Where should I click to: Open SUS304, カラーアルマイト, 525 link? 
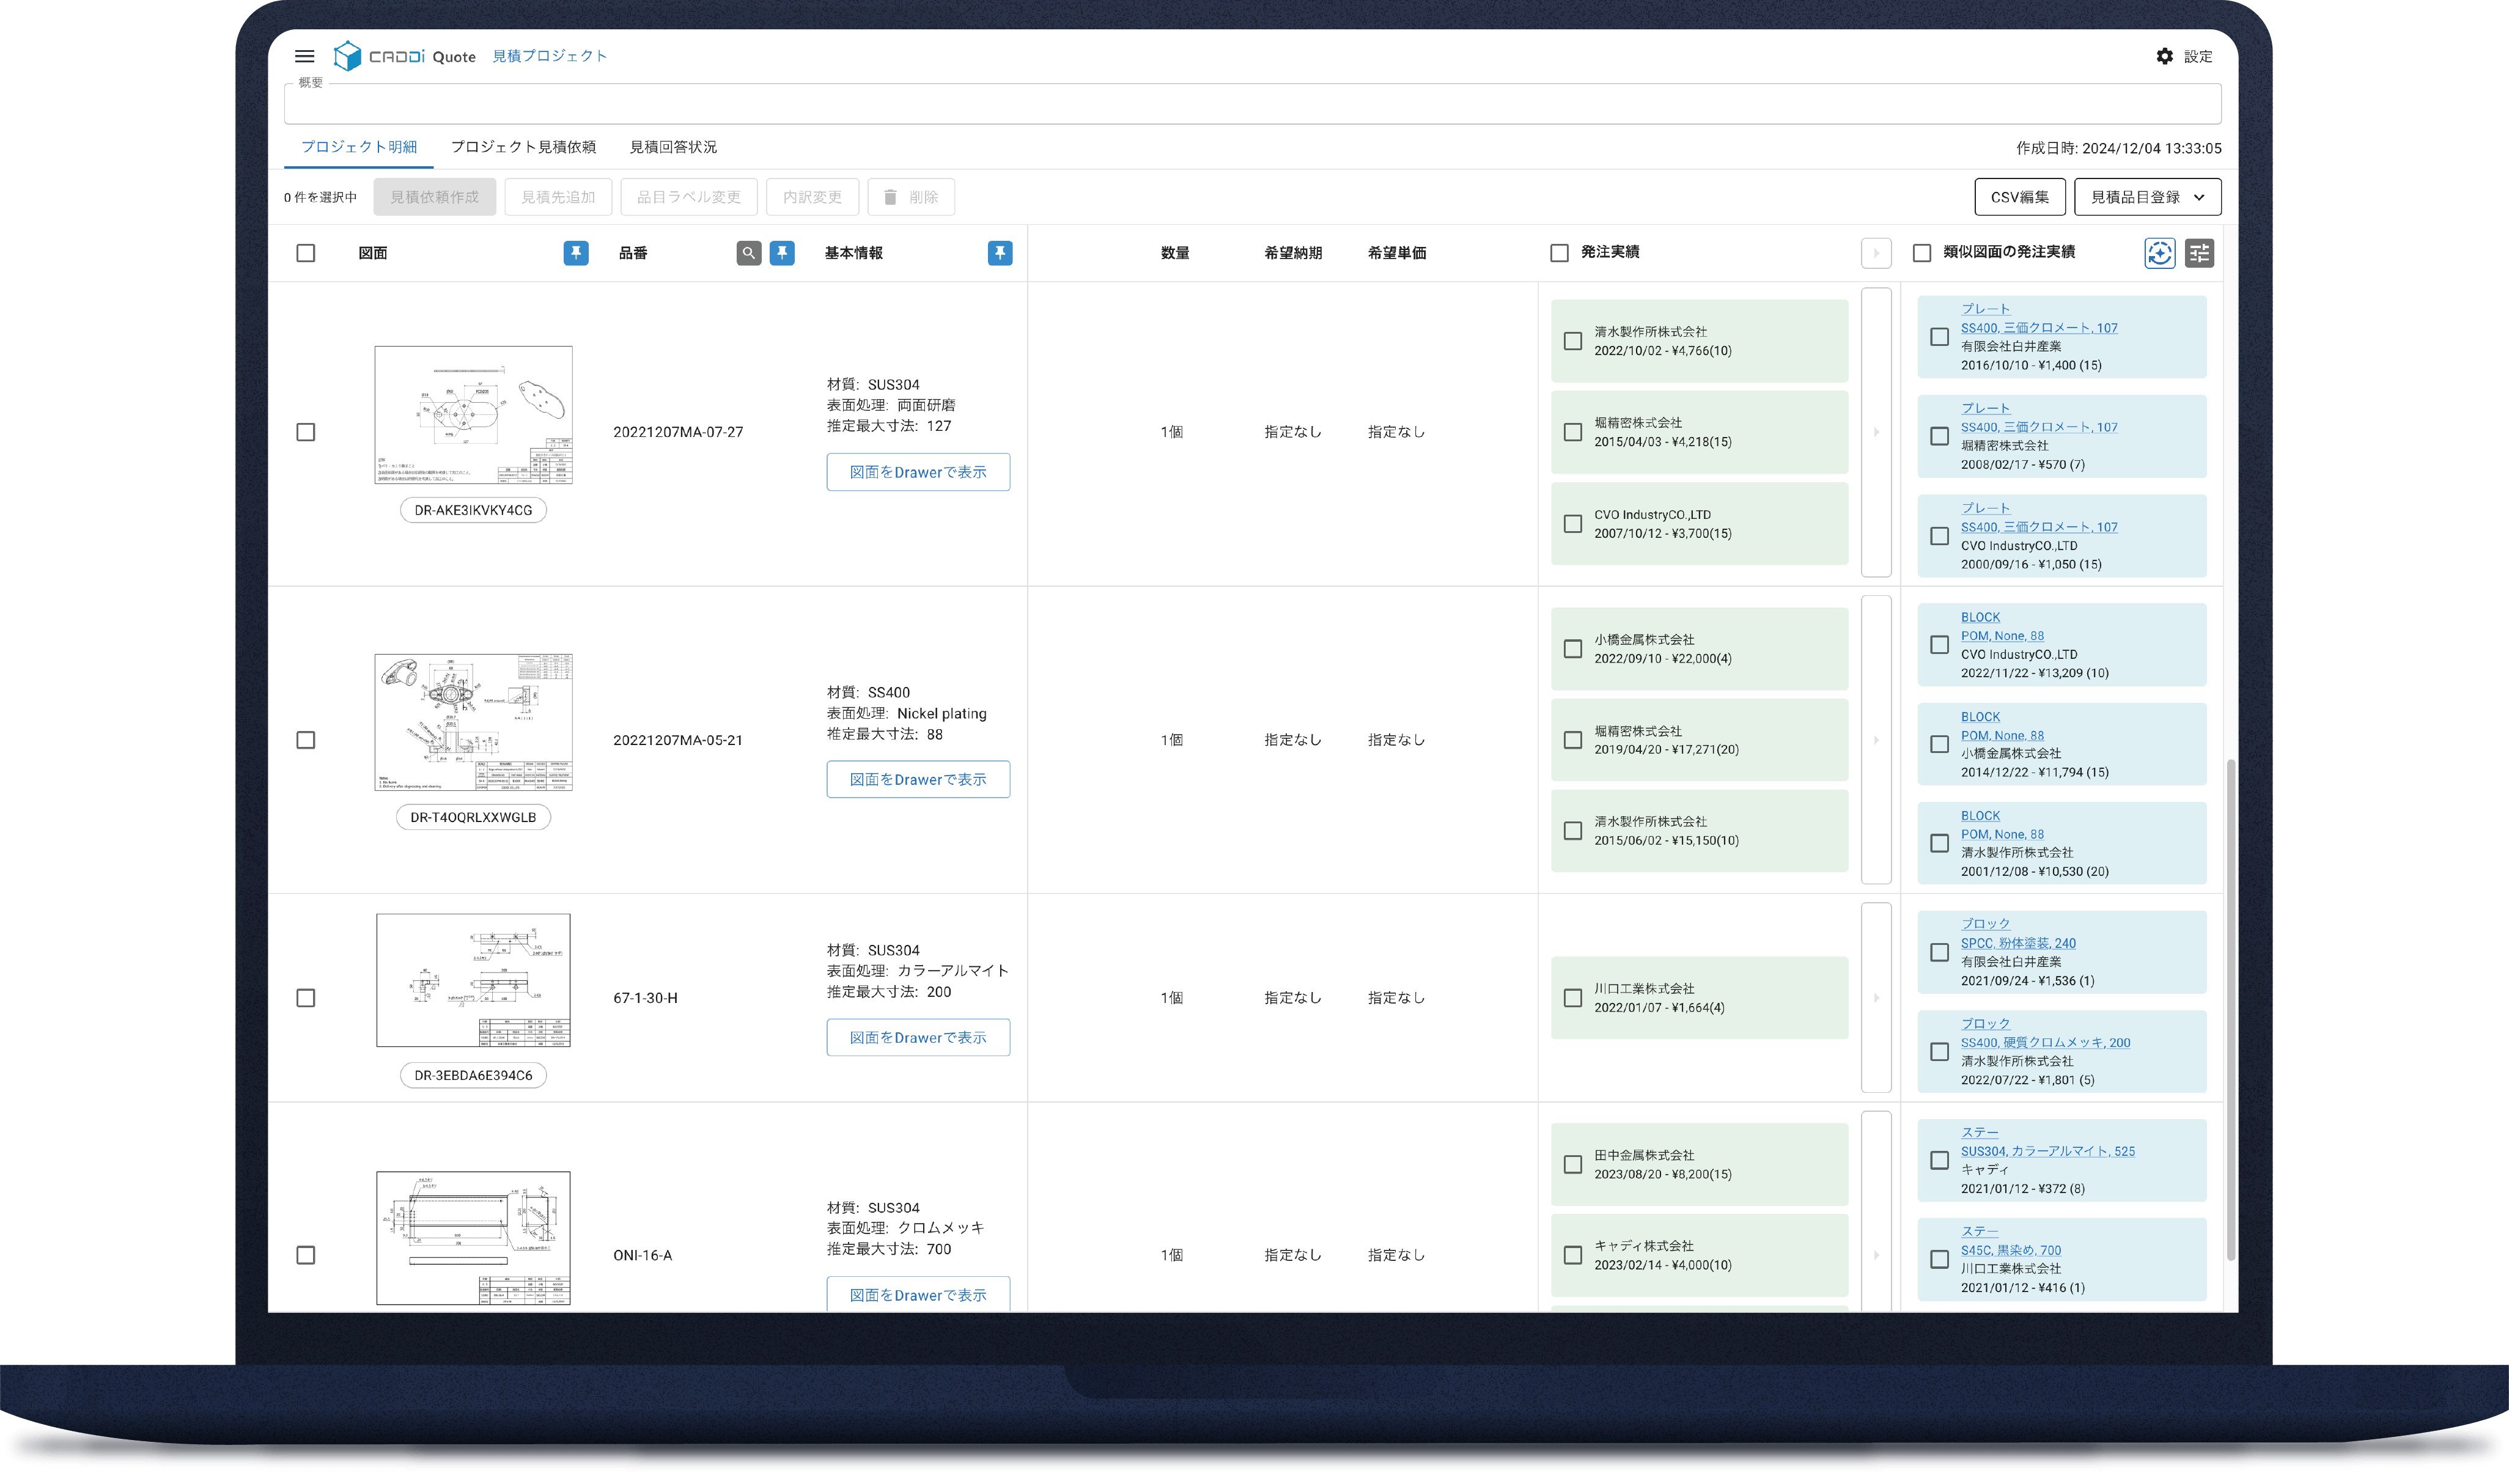click(x=2047, y=1151)
